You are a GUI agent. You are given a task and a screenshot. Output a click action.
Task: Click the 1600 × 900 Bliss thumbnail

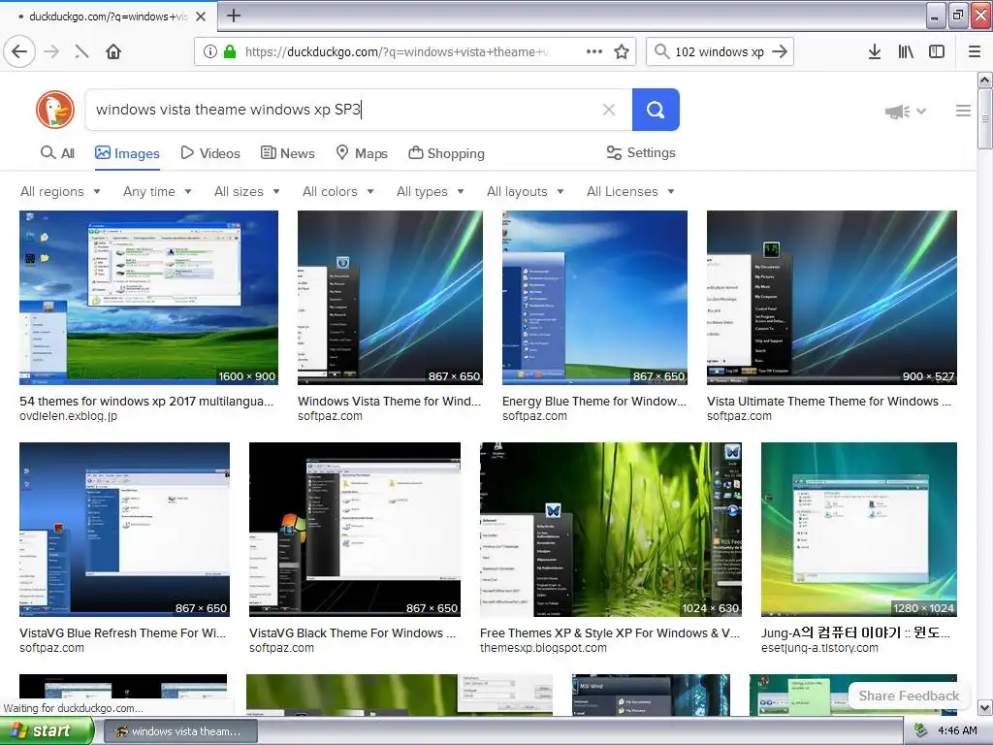pyautogui.click(x=148, y=298)
